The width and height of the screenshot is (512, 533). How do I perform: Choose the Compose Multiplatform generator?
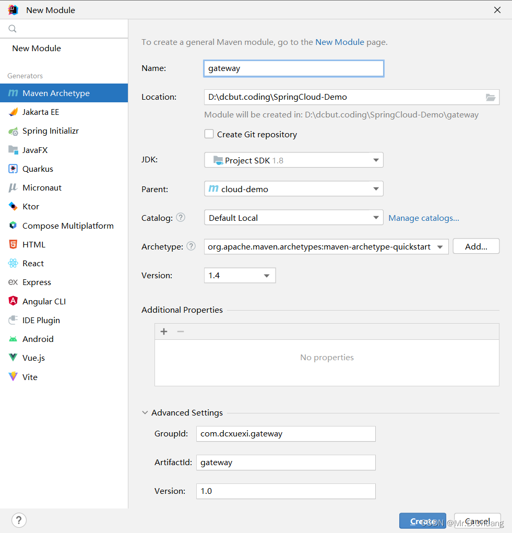64,226
